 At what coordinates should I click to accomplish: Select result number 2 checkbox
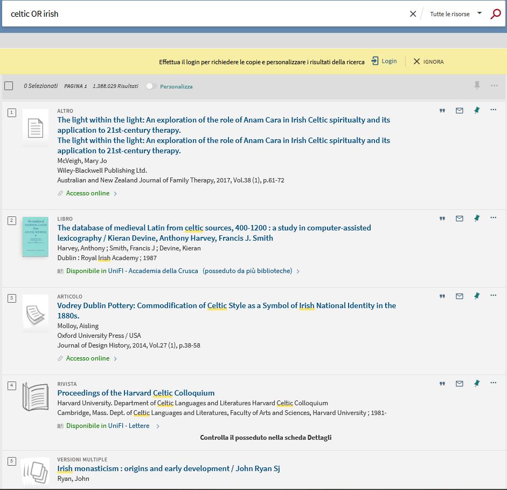coord(12,221)
